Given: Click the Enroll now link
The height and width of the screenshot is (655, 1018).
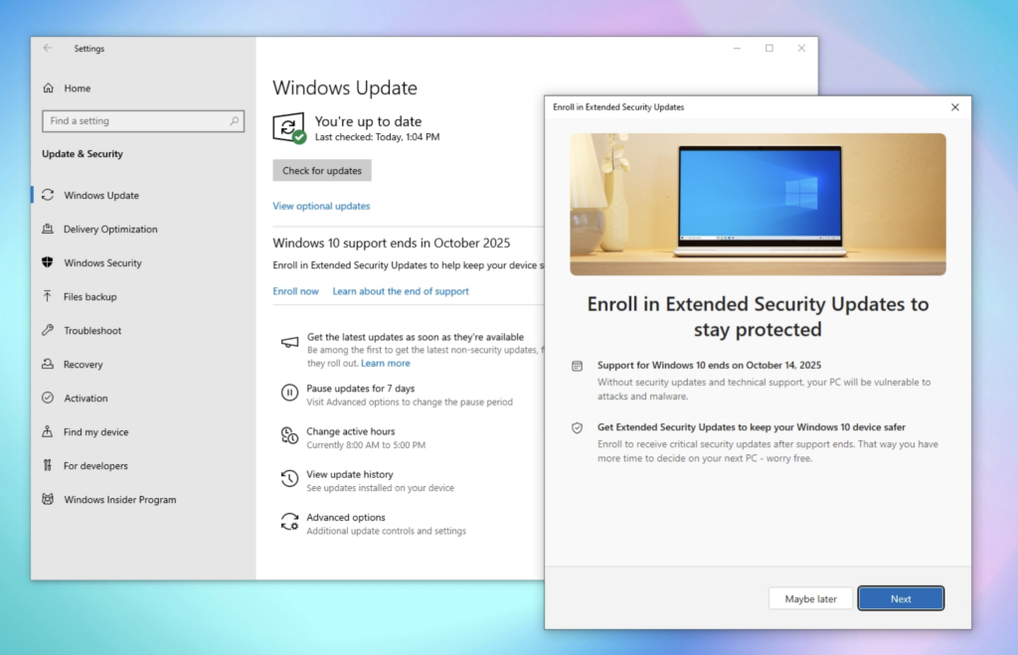Looking at the screenshot, I should click(295, 291).
